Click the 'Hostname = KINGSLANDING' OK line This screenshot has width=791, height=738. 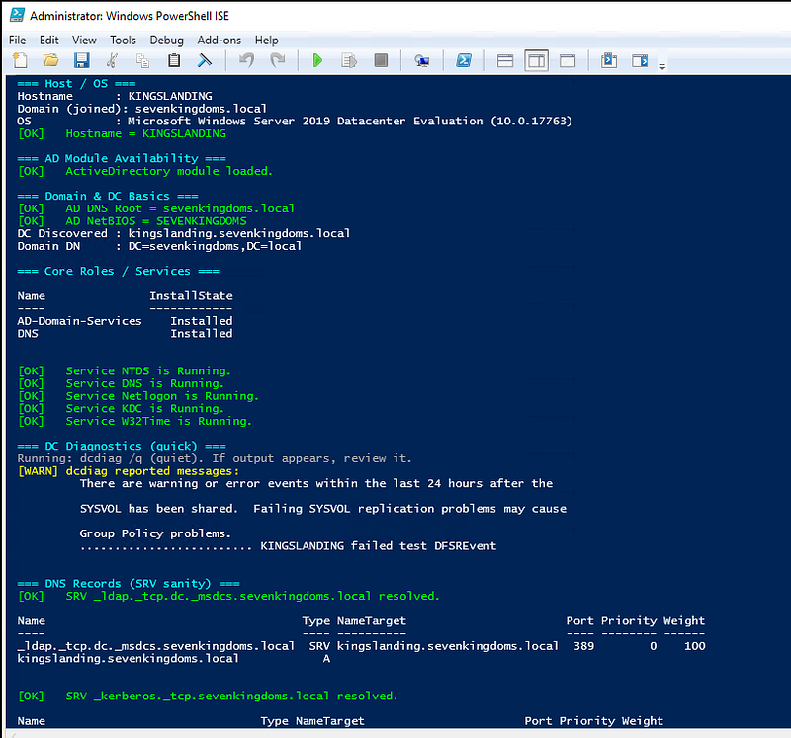(122, 133)
